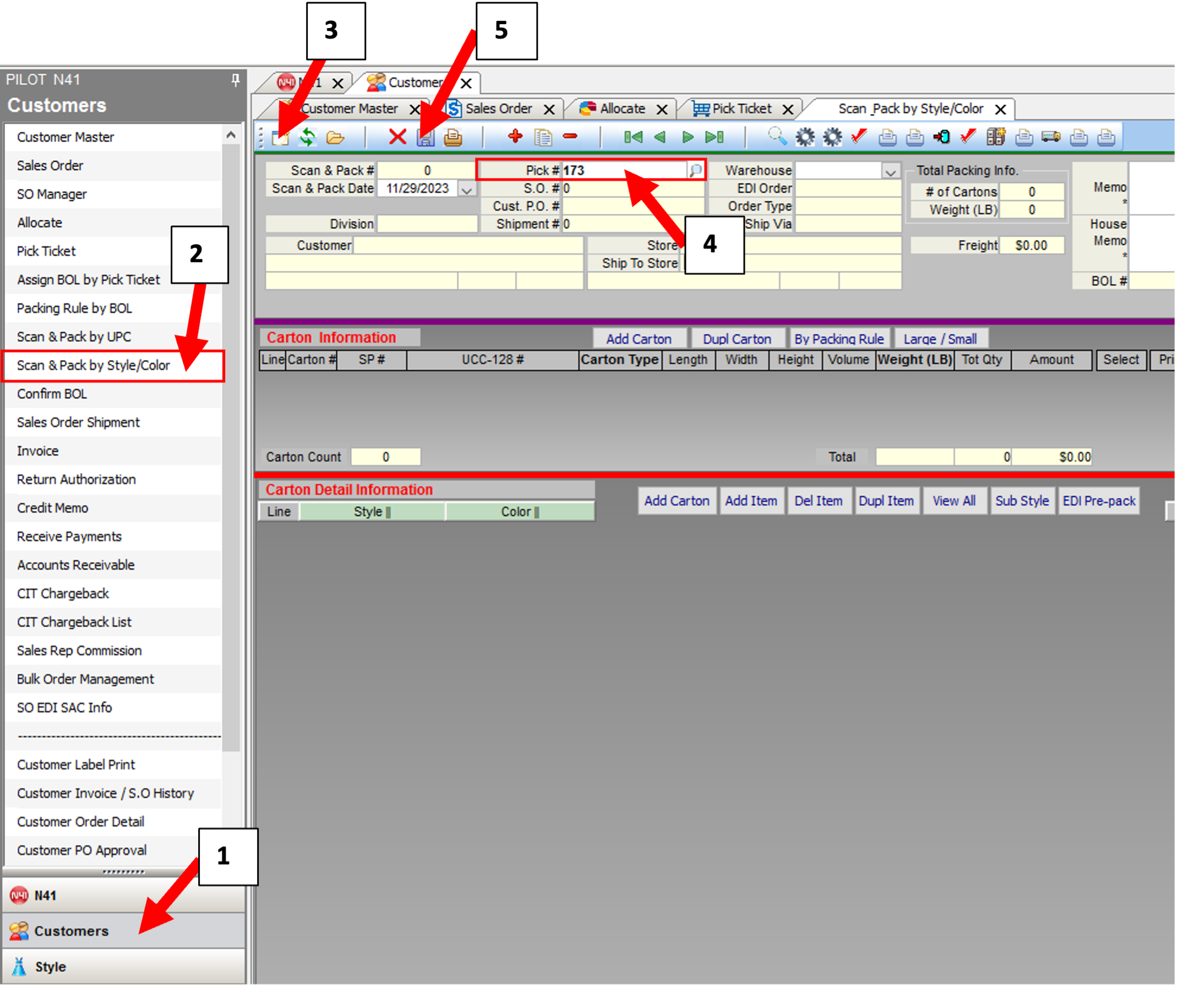The width and height of the screenshot is (1178, 987).
Task: Click the Pick # lookup magnifier
Action: [695, 170]
